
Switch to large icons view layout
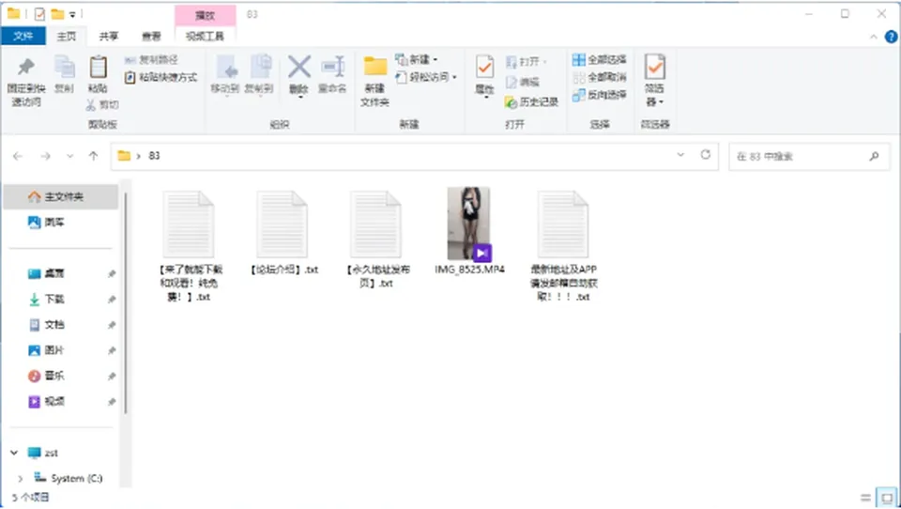pyautogui.click(x=887, y=498)
